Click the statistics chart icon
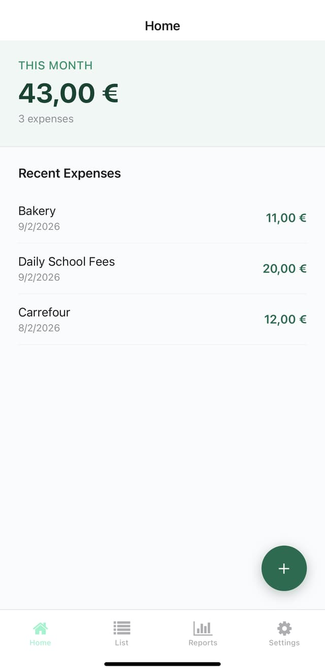 pyautogui.click(x=203, y=628)
